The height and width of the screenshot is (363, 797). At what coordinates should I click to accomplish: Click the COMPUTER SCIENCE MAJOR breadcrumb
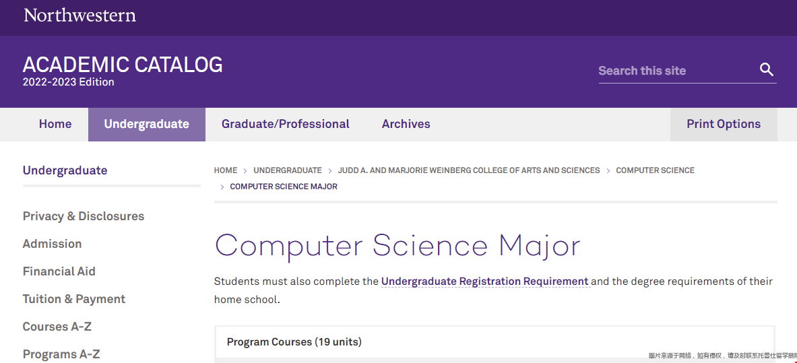[x=284, y=187]
